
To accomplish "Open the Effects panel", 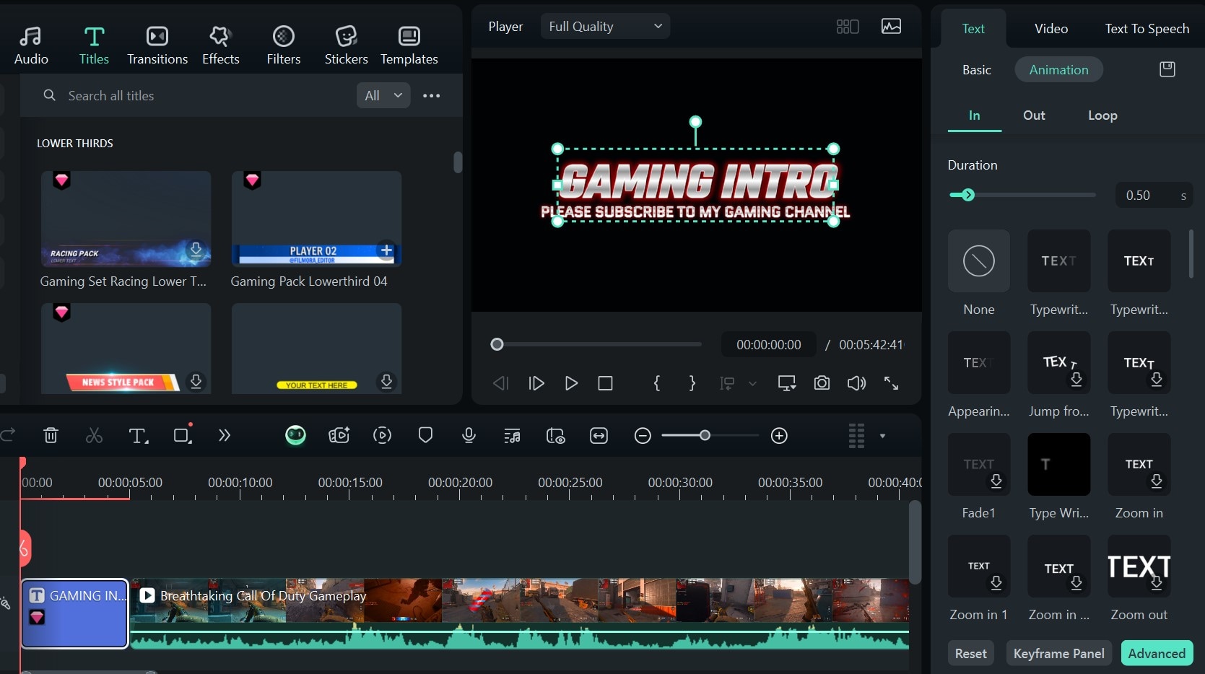I will pyautogui.click(x=220, y=45).
